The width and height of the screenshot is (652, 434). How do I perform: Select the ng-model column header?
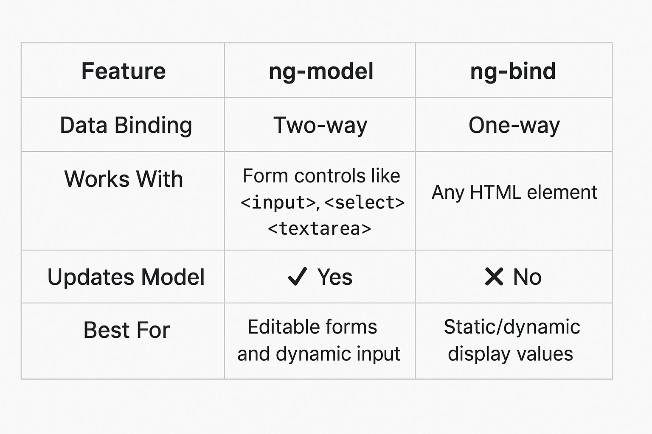point(321,71)
